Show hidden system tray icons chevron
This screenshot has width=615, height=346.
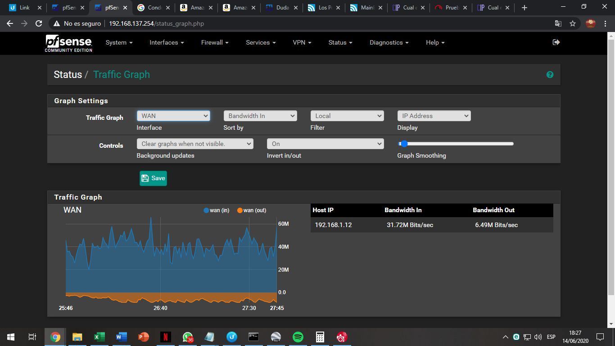click(x=505, y=337)
